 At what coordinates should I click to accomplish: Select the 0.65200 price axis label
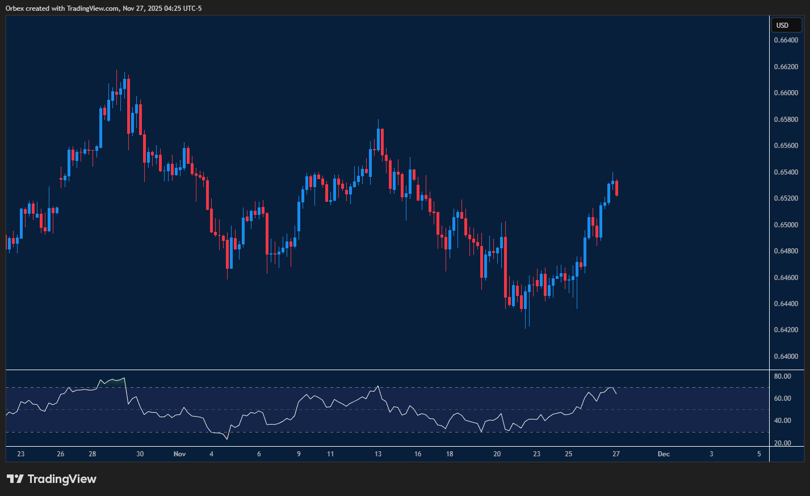(786, 197)
